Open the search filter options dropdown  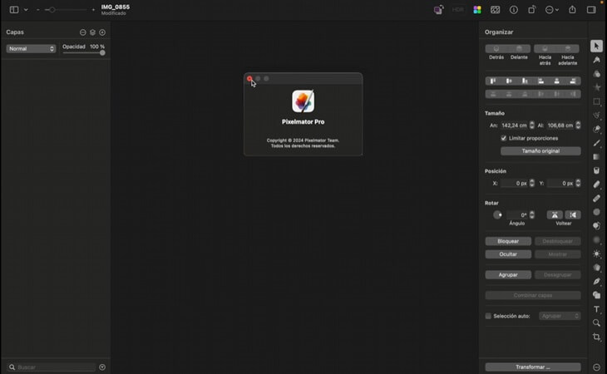tap(102, 367)
